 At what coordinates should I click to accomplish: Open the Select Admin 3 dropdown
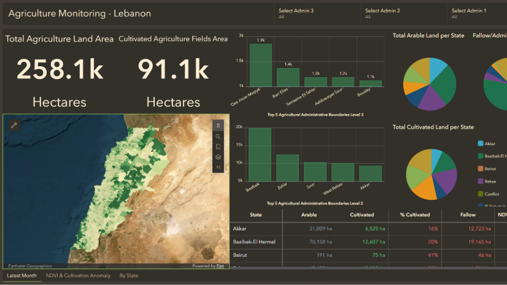(x=317, y=13)
